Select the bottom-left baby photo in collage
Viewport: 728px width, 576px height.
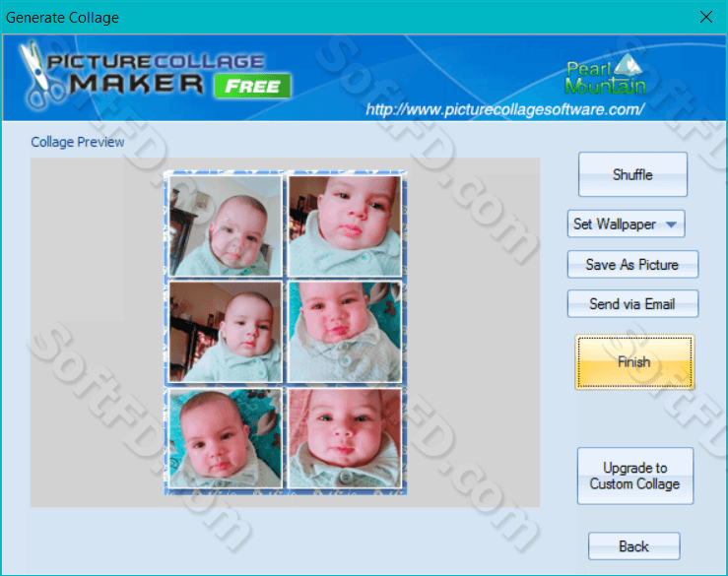click(x=226, y=438)
